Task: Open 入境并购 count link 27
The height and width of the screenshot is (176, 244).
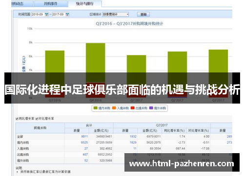Action: coord(86,149)
